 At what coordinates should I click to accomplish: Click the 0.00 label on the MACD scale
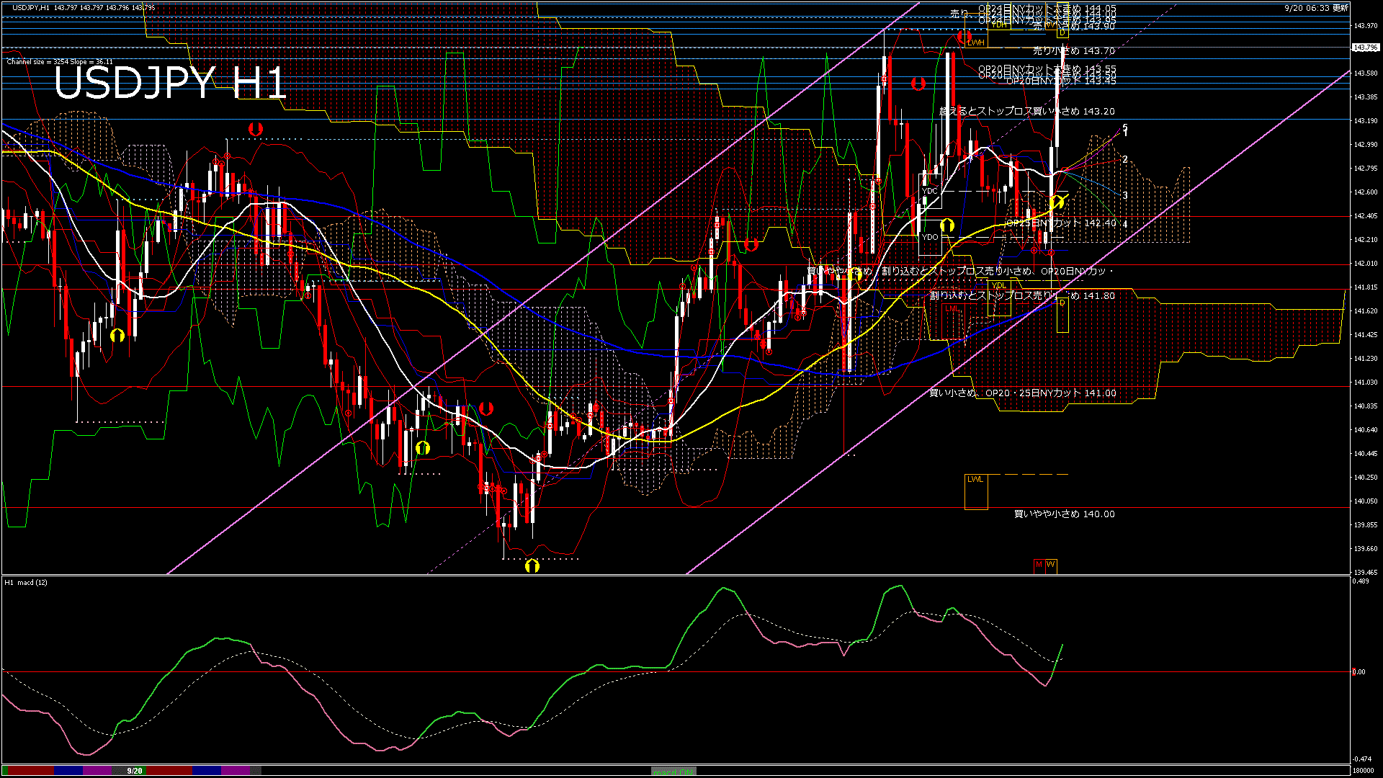[x=1359, y=672]
